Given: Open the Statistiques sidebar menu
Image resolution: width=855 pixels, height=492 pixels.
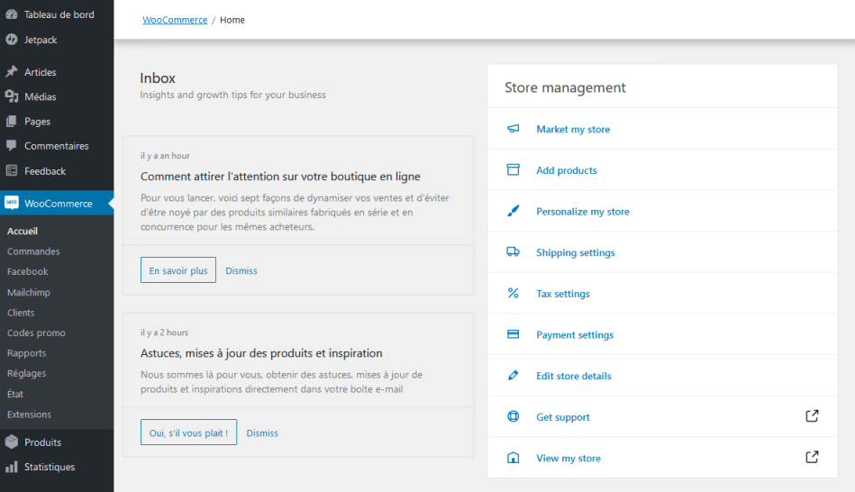Looking at the screenshot, I should (50, 467).
